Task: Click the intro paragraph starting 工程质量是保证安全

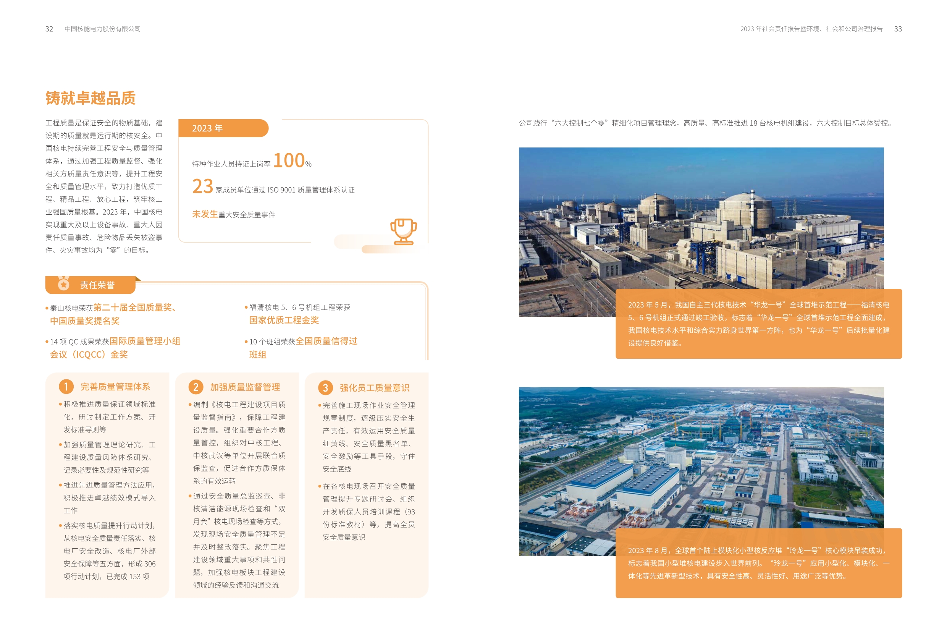Action: pos(104,186)
